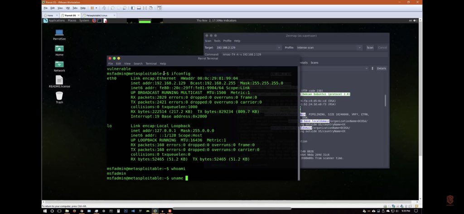464x214 pixels.
Task: Open File Explorer on Windows taskbar
Action: coord(67,211)
